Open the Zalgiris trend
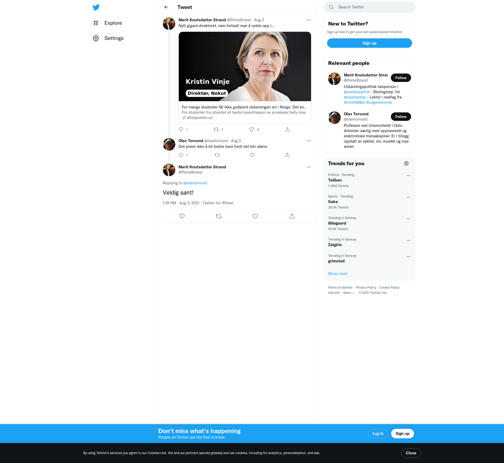The width and height of the screenshot is (504, 463). tap(370, 242)
